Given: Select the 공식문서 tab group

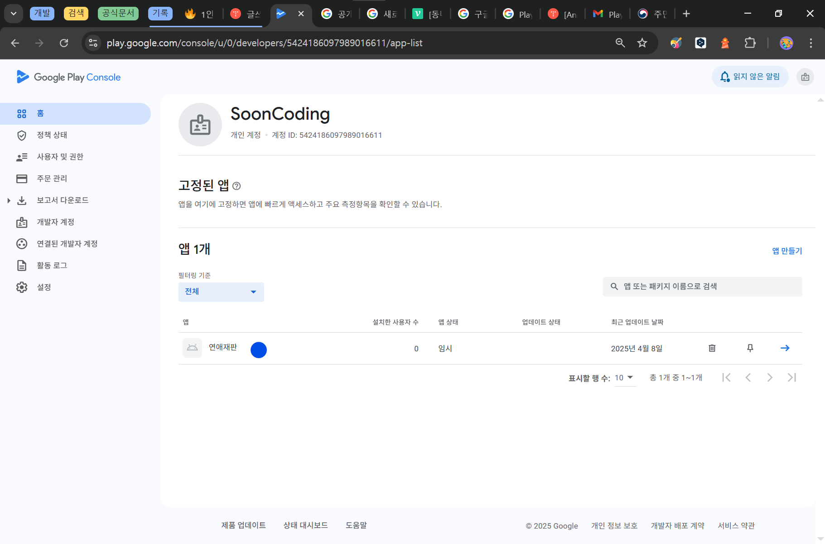Looking at the screenshot, I should [118, 13].
